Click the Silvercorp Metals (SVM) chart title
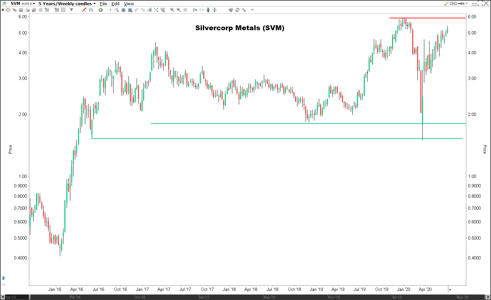This screenshot has width=491, height=300. point(240,28)
